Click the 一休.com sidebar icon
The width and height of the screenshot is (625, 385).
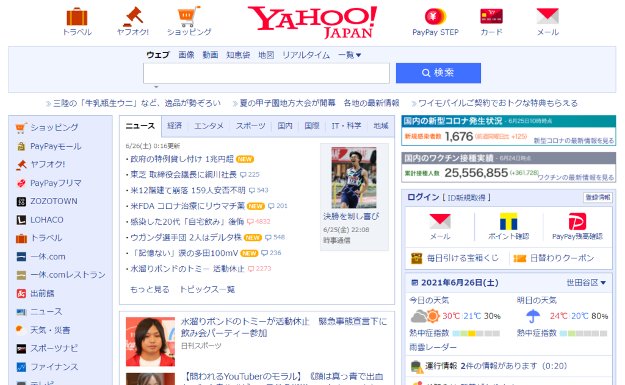point(21,256)
